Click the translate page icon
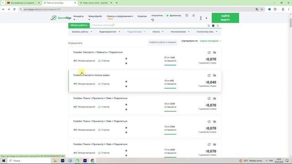The image size is (292, 164). [257, 9]
